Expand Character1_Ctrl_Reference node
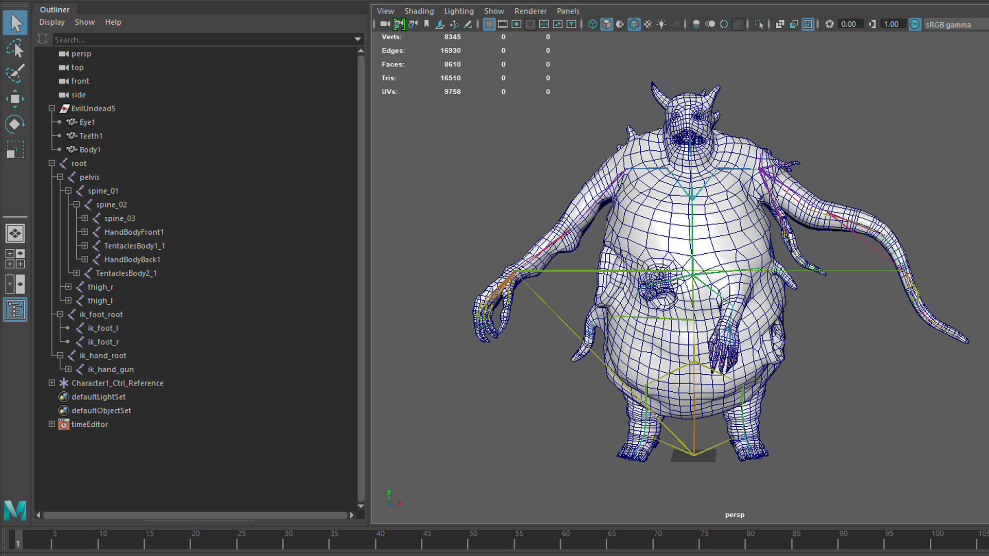This screenshot has width=989, height=556. click(52, 383)
